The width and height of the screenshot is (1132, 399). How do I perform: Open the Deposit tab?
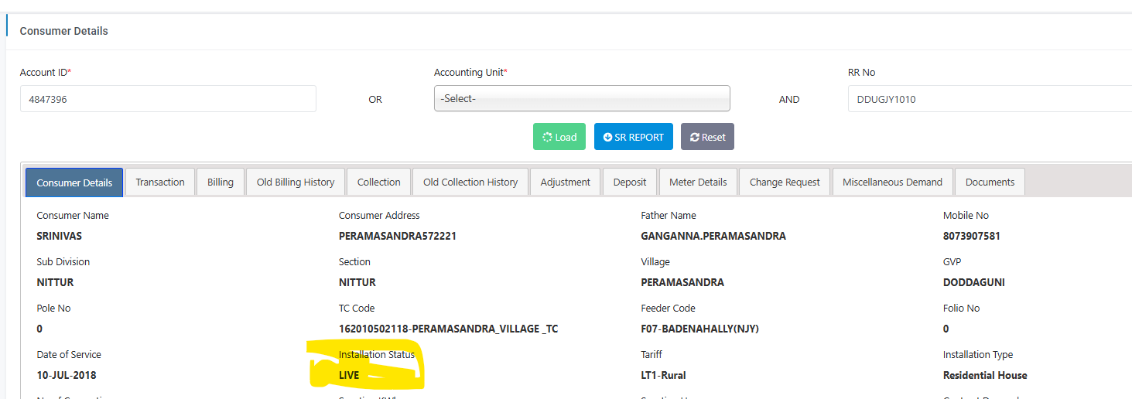(630, 182)
